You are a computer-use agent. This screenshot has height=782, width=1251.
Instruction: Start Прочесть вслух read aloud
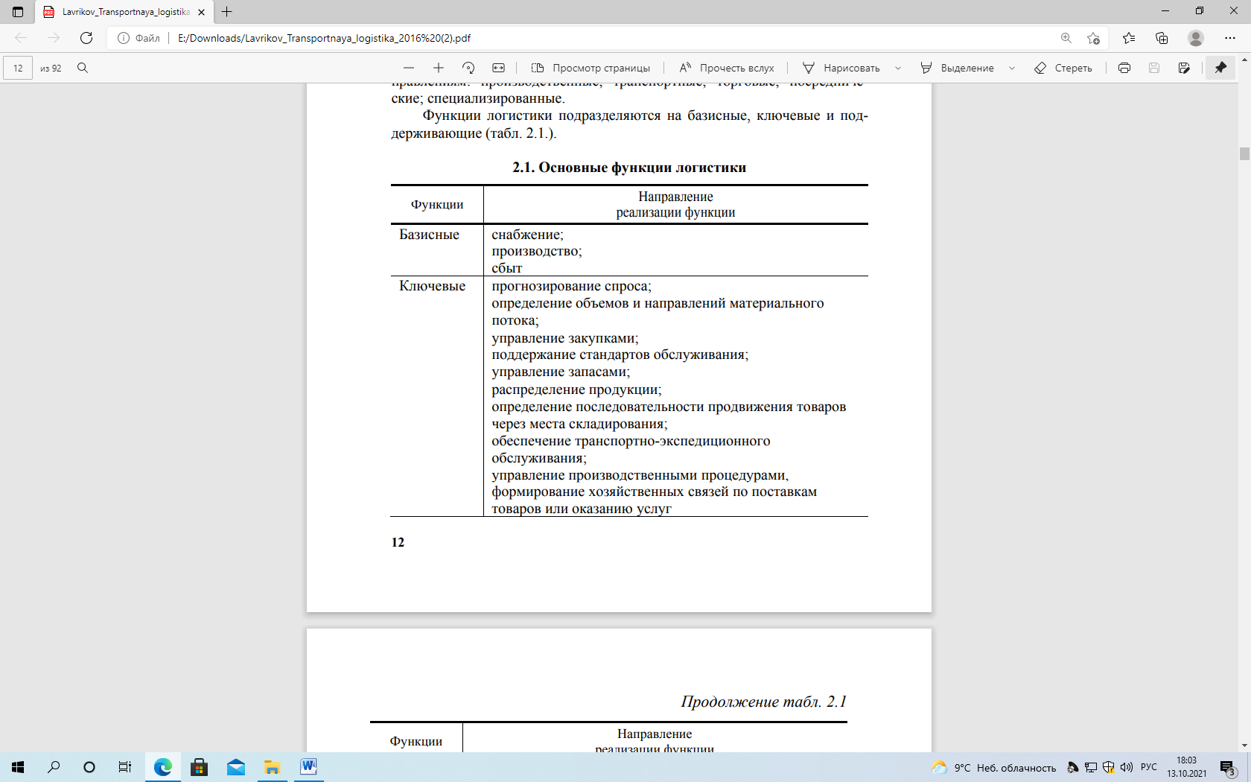tap(727, 68)
